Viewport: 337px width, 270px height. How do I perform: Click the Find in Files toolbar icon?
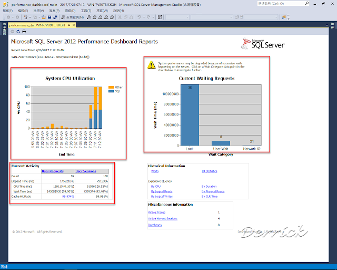284,17
